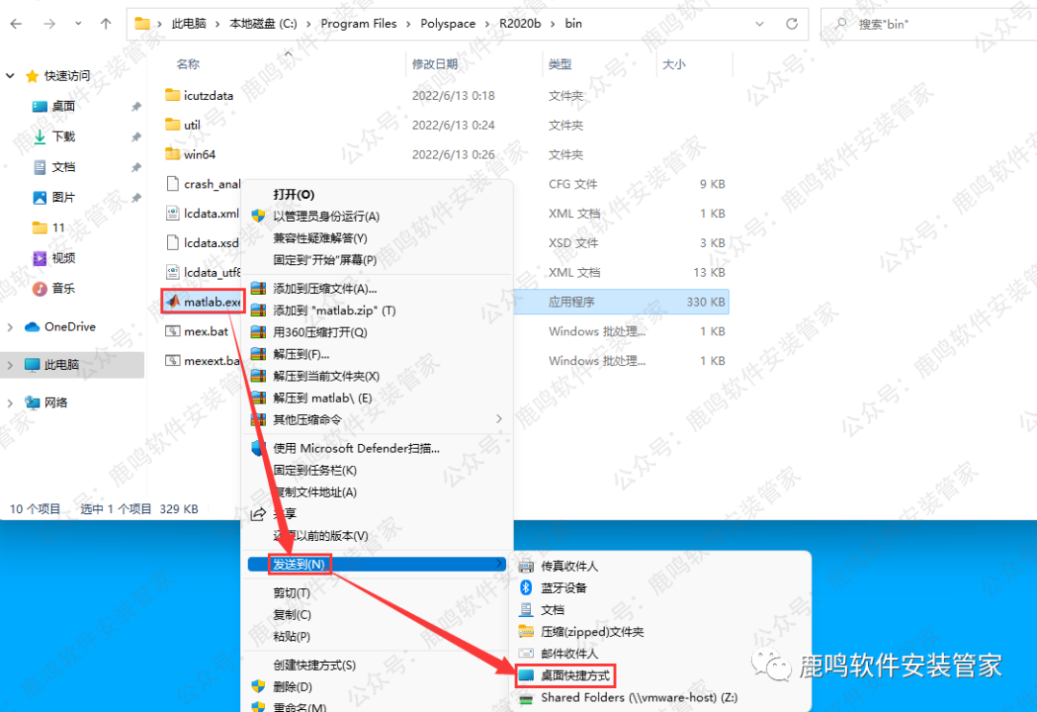This screenshot has height=712, width=1037.
Task: Select Run as administrator menu entry
Action: click(326, 216)
